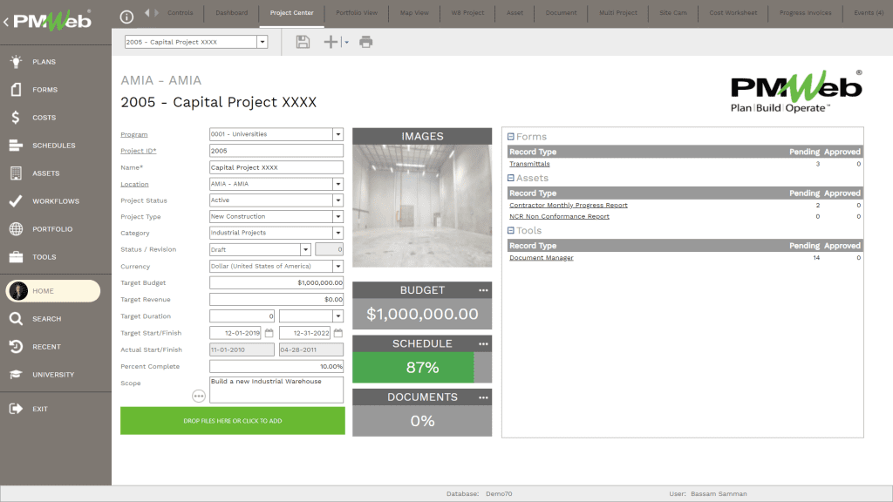
Task: Open the University graduation cap icon
Action: [16, 375]
